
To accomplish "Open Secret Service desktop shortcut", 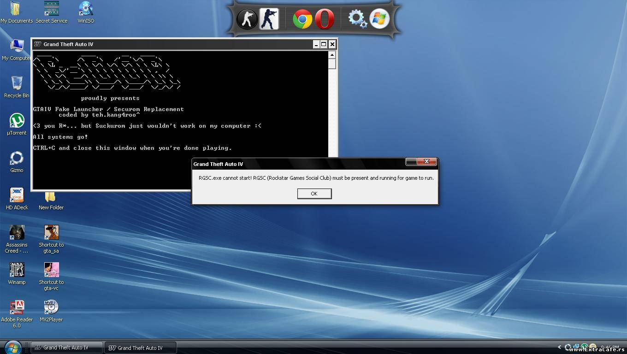I will 52,12.
